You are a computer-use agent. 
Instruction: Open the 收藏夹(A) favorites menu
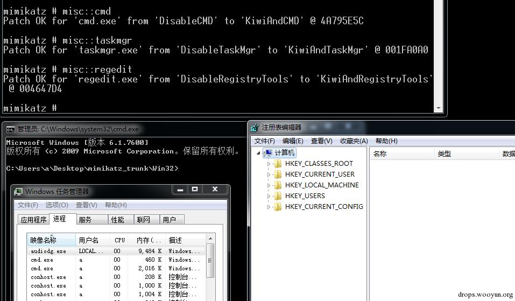click(x=354, y=141)
